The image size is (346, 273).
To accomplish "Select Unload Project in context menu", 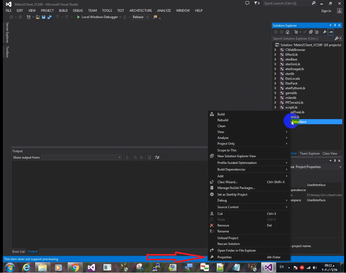I will 249,238.
